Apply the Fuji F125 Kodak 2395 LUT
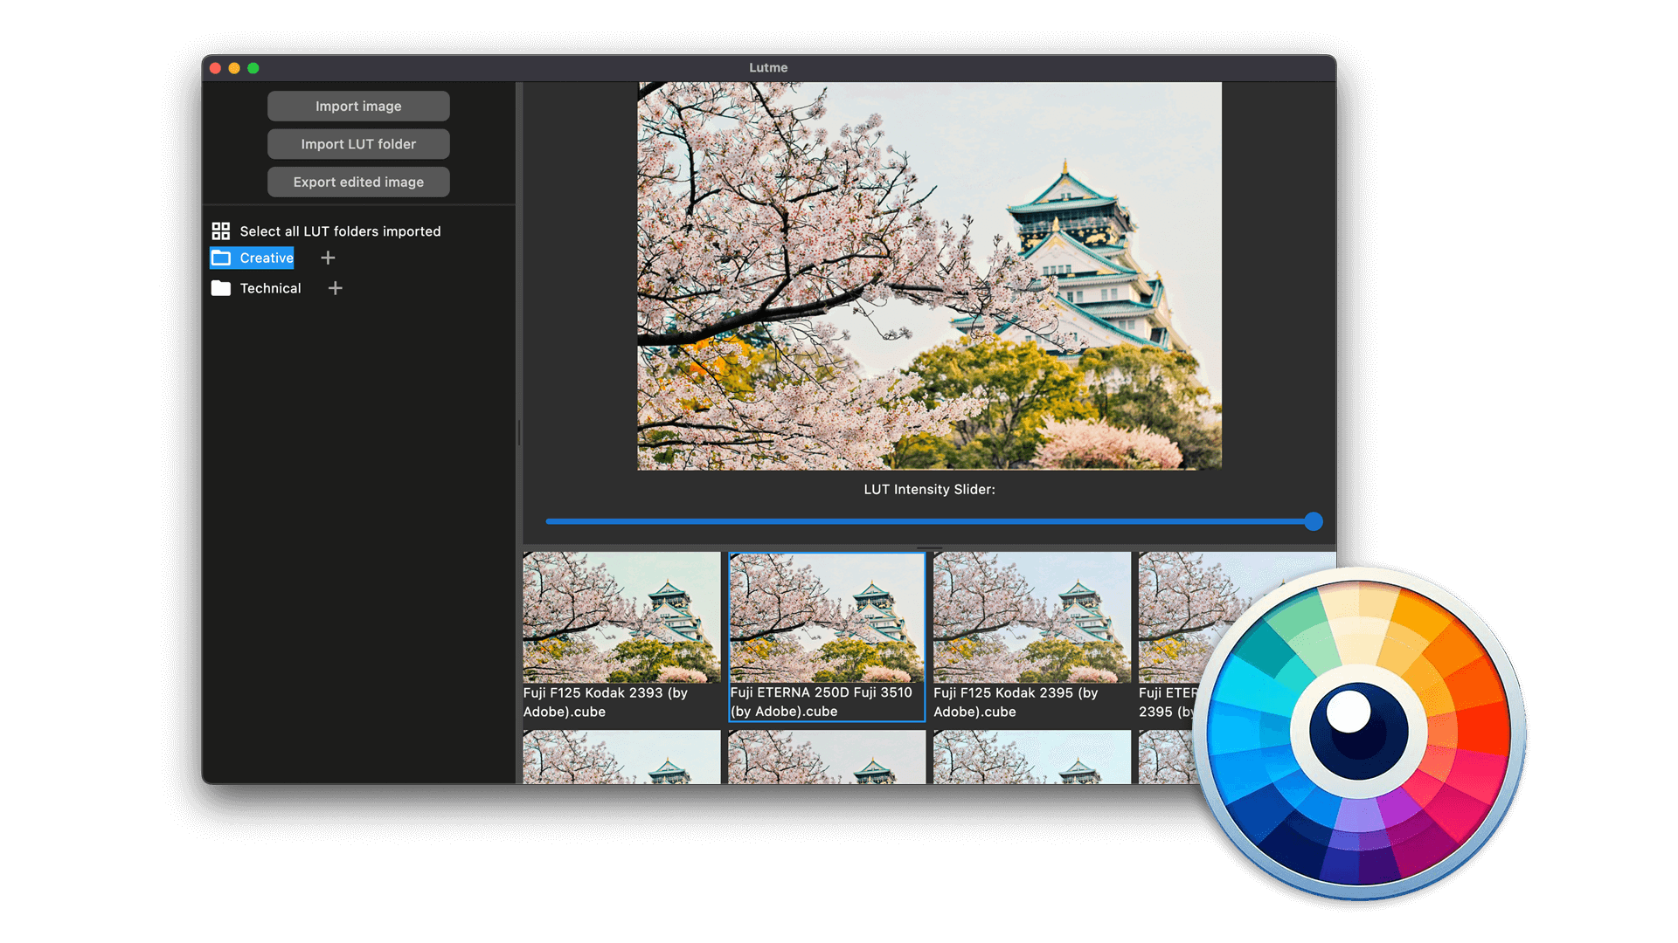The image size is (1678, 943). pos(1031,617)
